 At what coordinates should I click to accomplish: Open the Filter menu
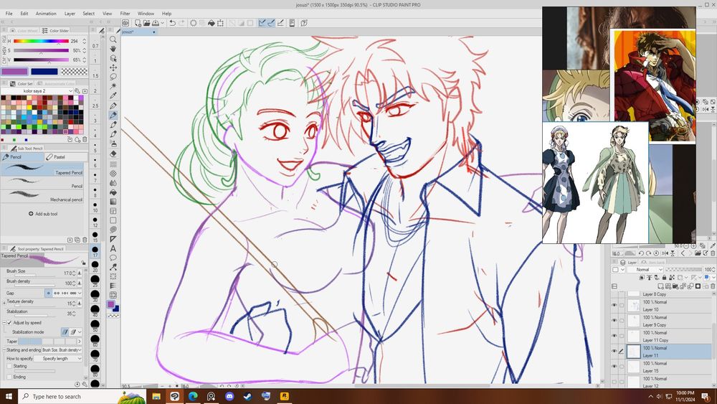[x=125, y=13]
